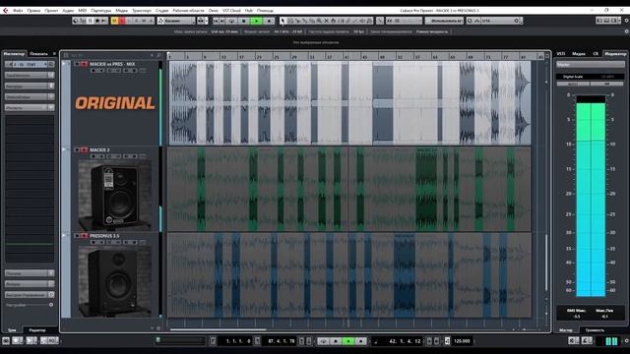Select the Mute (X) tool
The width and height of the screenshot is (630, 354).
[326, 21]
